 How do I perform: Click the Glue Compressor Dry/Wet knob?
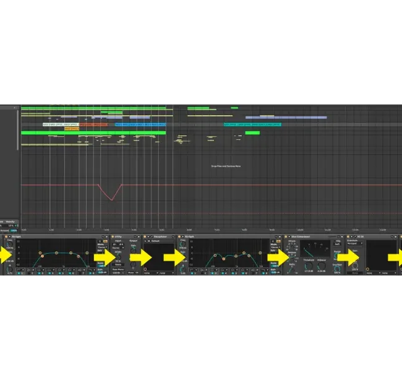(337, 267)
